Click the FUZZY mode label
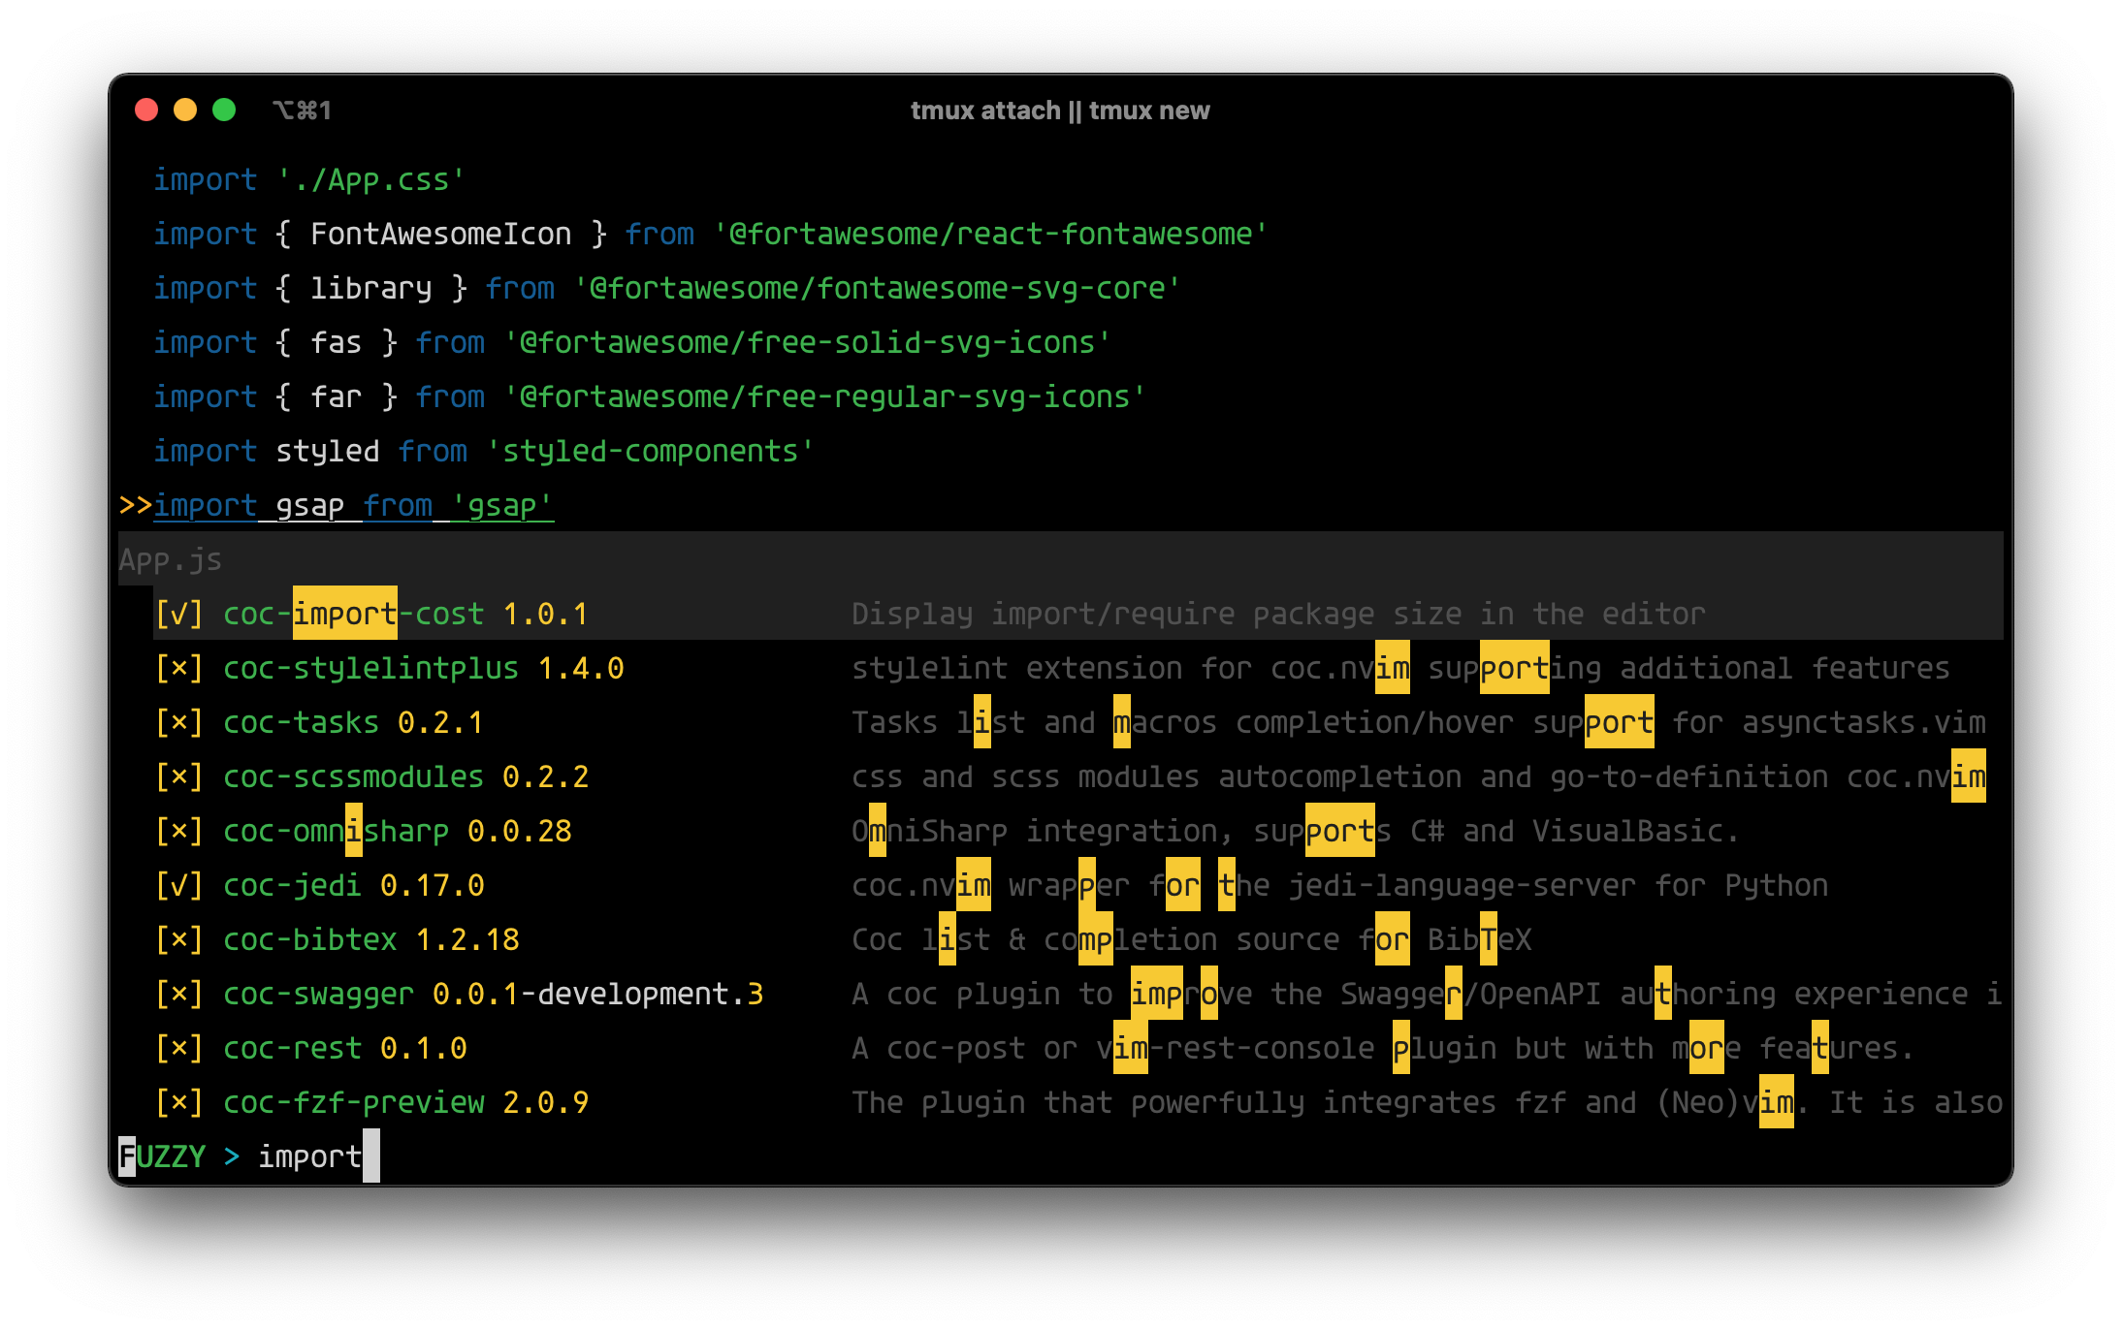 coord(162,1156)
